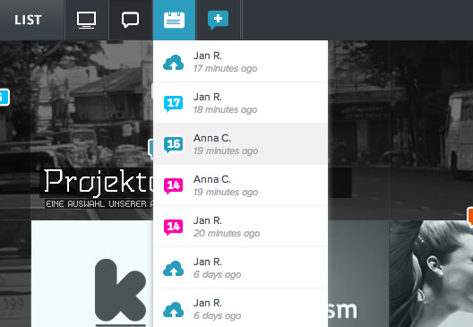Select the monitor screen view icon
Viewport: 473px width, 327px height.
point(87,20)
